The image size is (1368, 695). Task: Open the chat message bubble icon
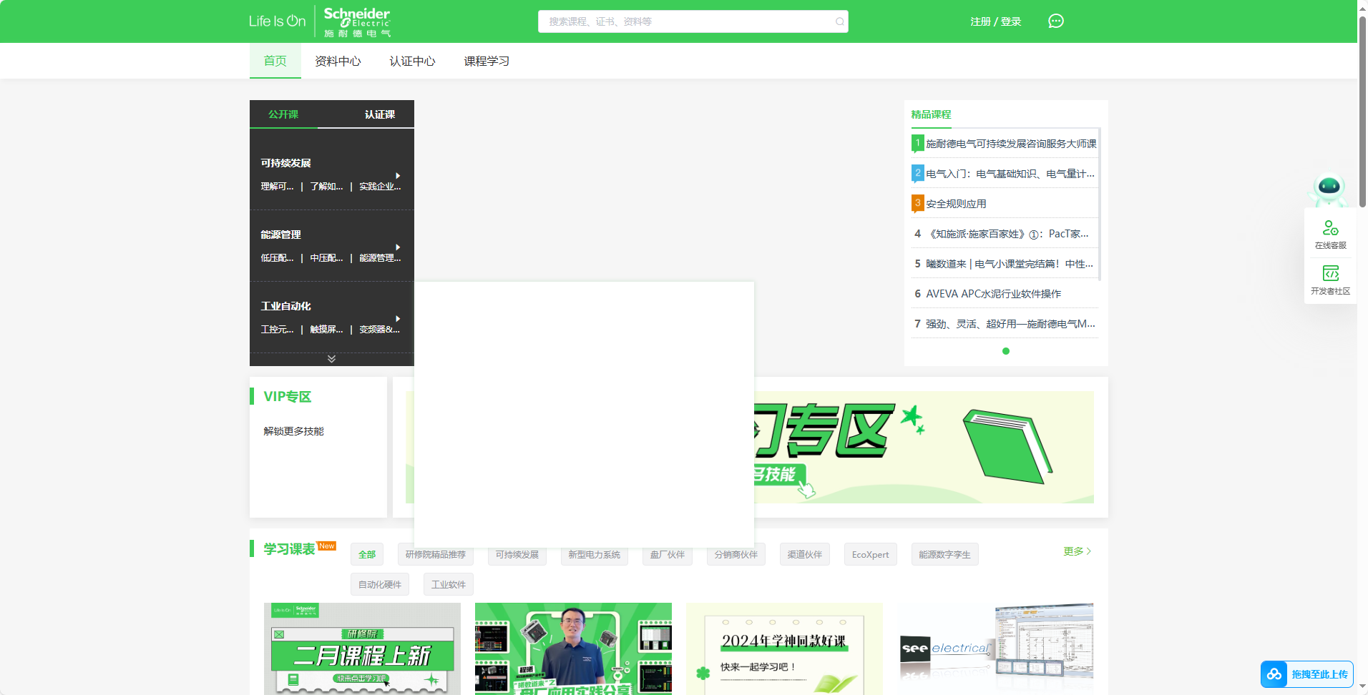[x=1056, y=21]
